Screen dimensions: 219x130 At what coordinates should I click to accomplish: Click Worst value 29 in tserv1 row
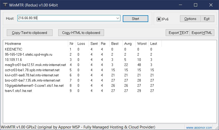(139, 91)
